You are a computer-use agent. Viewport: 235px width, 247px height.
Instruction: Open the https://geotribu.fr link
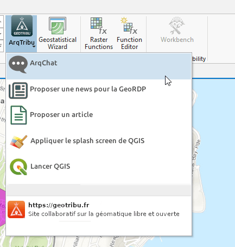point(59,205)
